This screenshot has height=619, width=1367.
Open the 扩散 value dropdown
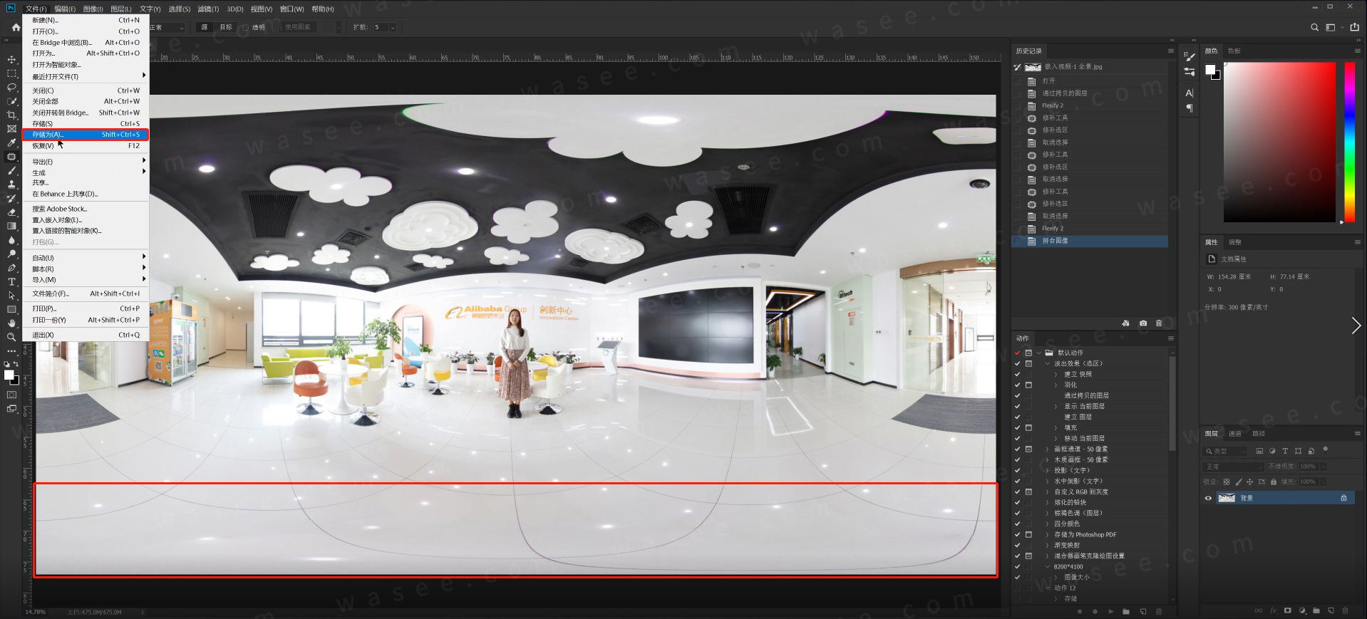(x=393, y=27)
